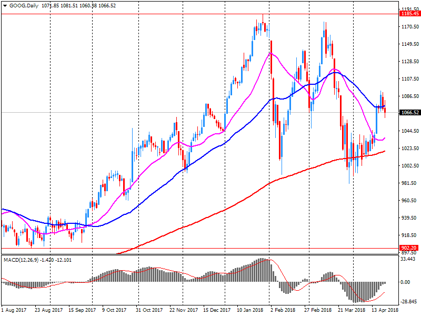Image resolution: width=421 pixels, height=316 pixels.
Task: Click the MACD scale value -28.845
Action: (408, 302)
